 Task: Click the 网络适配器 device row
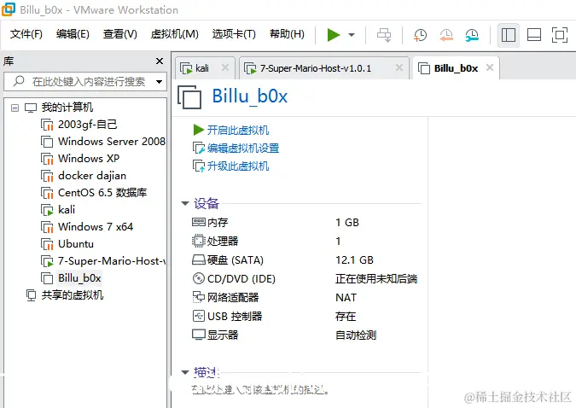[305, 297]
